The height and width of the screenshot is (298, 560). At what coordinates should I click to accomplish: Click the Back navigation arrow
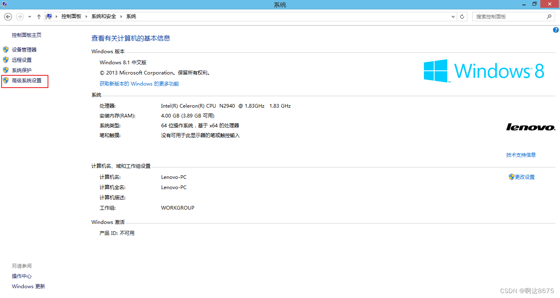[x=8, y=17]
